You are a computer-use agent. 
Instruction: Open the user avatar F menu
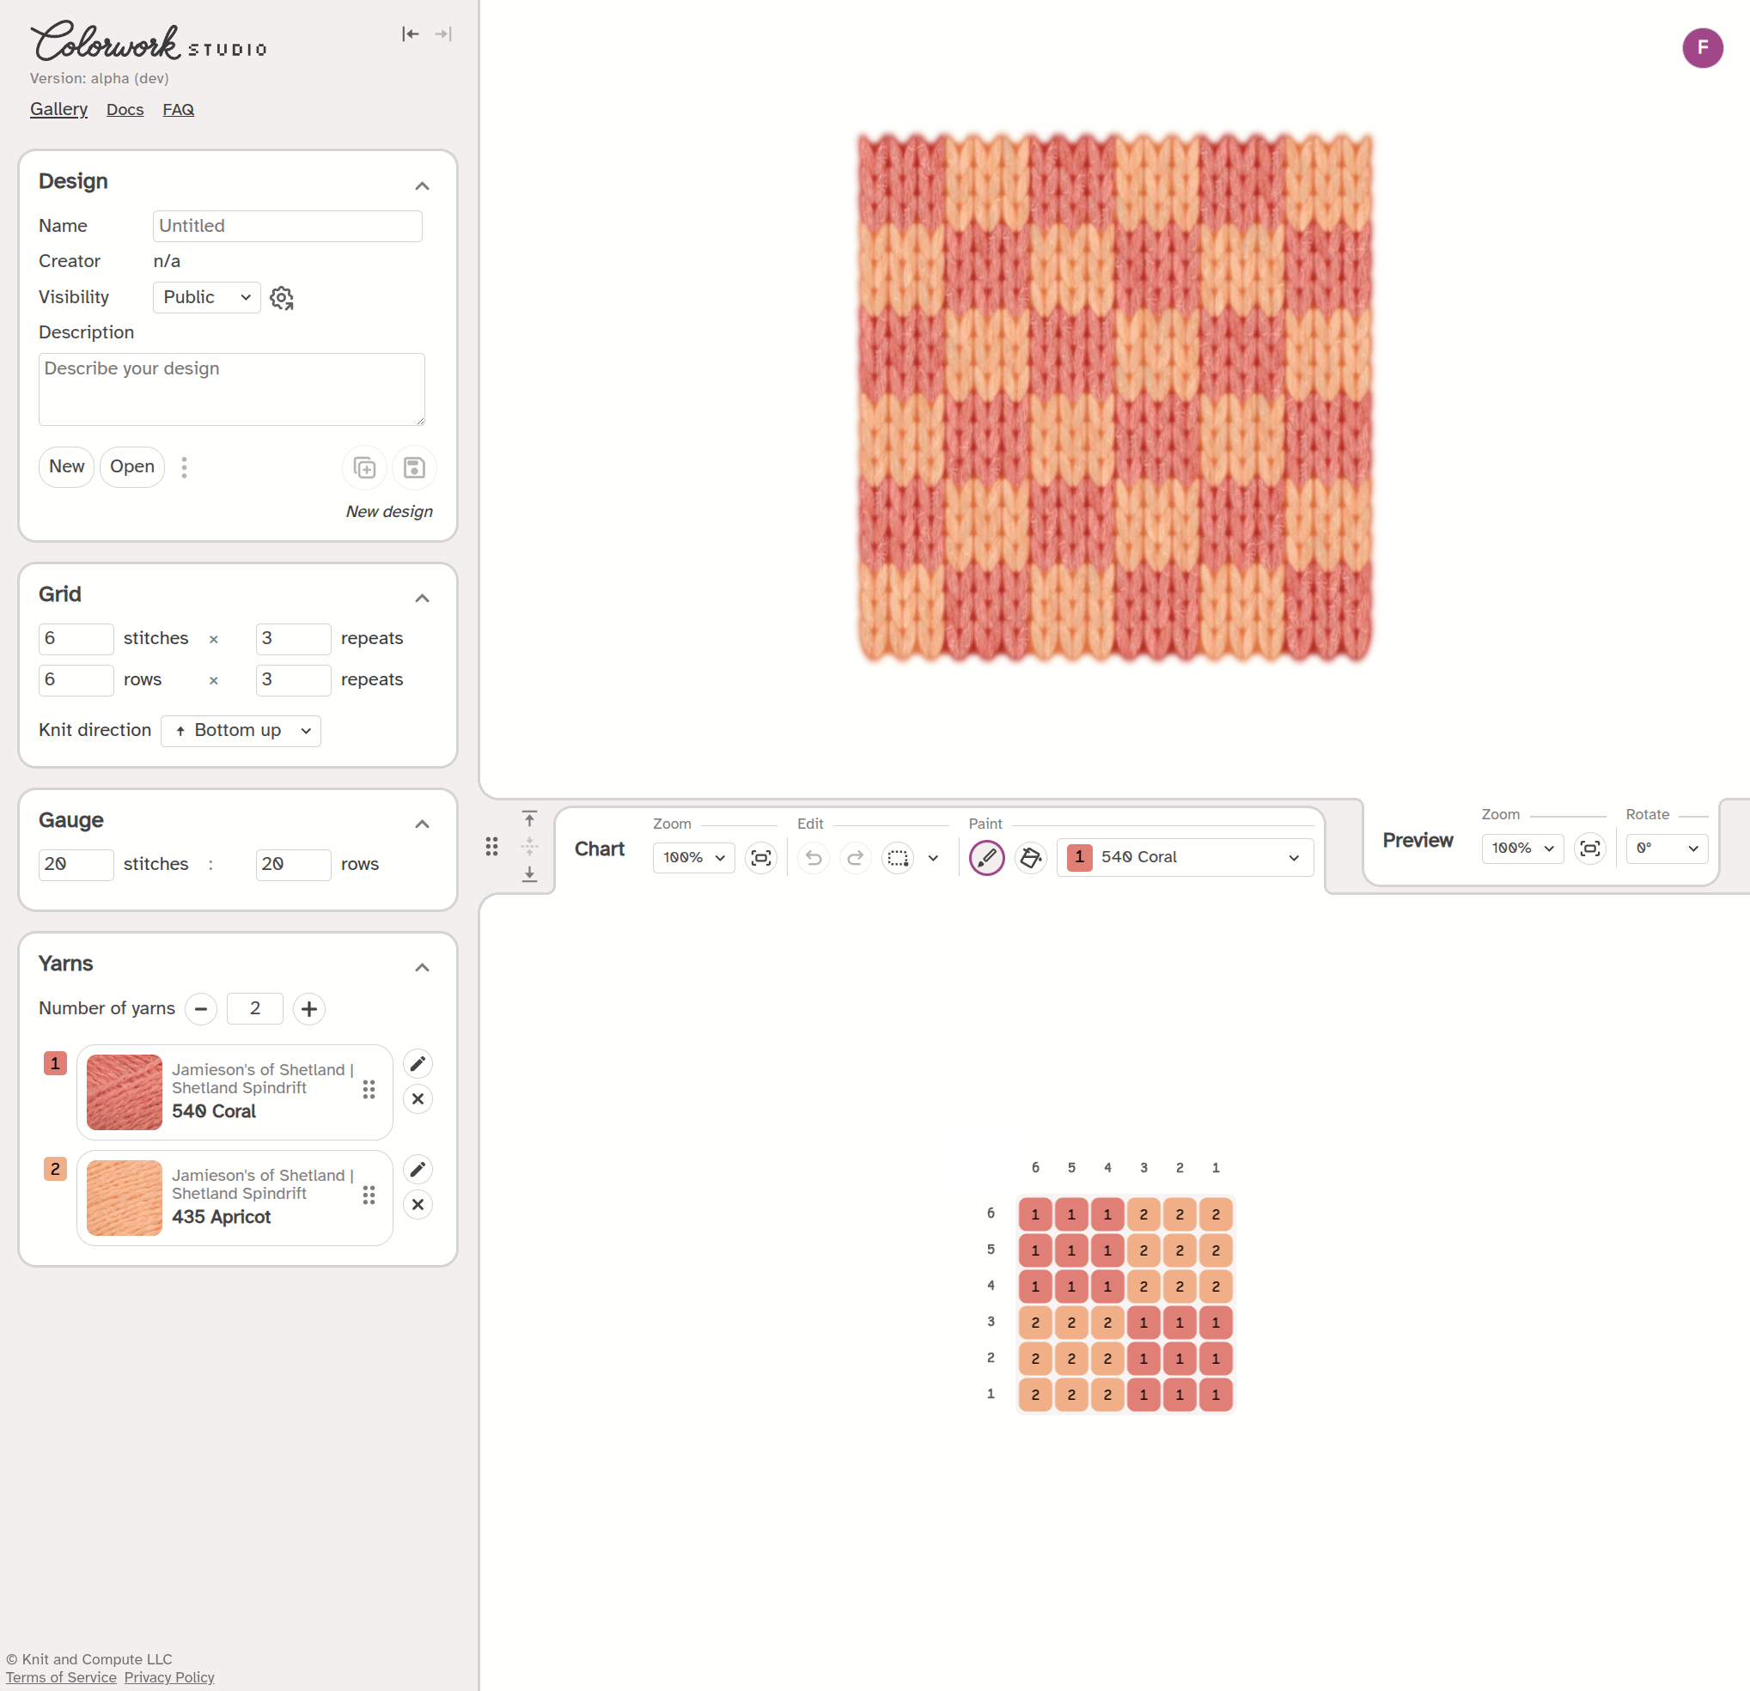coord(1702,48)
